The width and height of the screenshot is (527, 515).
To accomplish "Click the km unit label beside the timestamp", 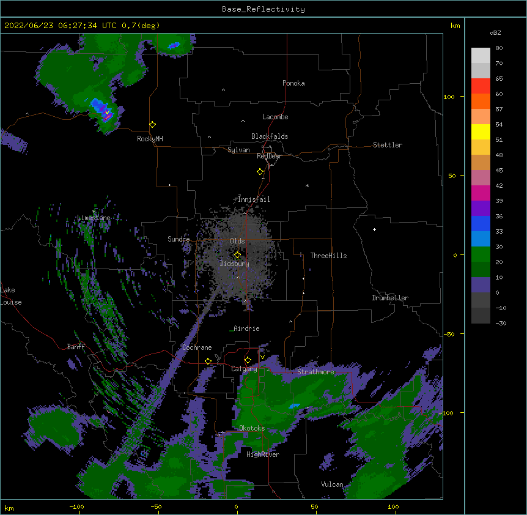I will coord(455,26).
